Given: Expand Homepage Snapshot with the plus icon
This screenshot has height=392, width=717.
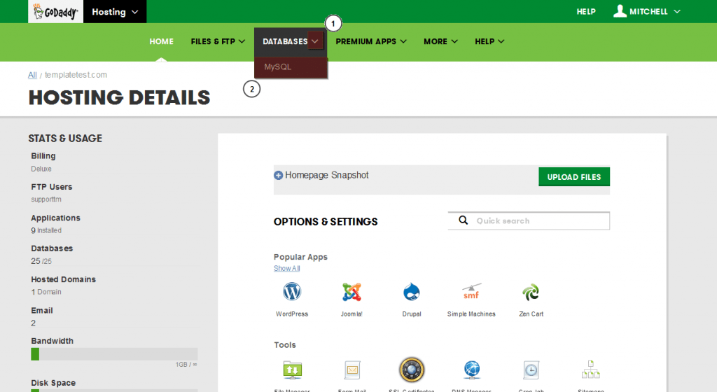Looking at the screenshot, I should [278, 176].
